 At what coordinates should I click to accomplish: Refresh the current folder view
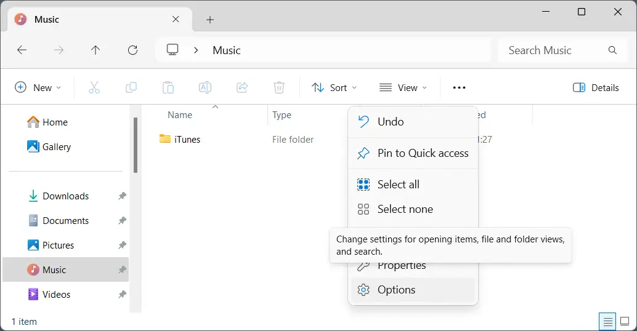[x=132, y=50]
